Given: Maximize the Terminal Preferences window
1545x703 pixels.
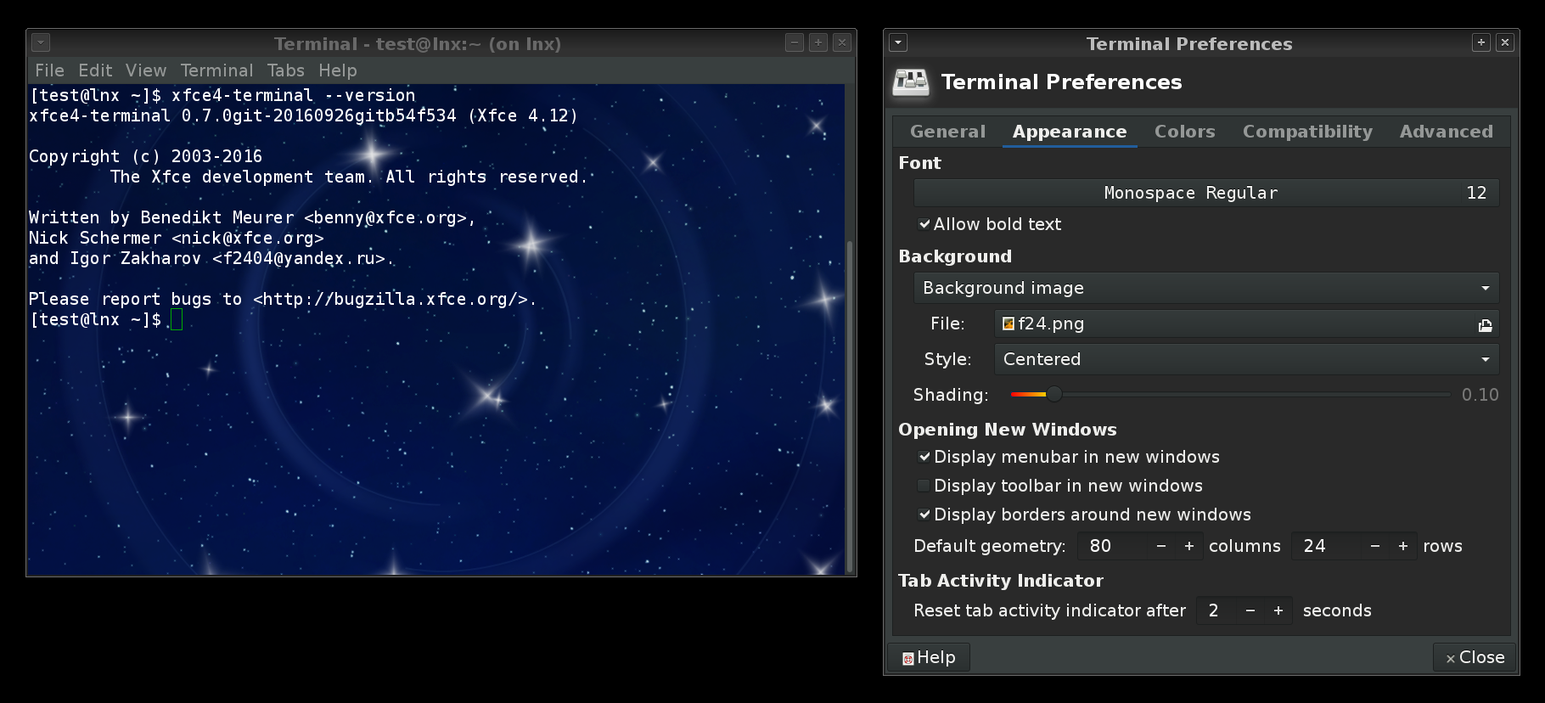Looking at the screenshot, I should pos(1480,42).
